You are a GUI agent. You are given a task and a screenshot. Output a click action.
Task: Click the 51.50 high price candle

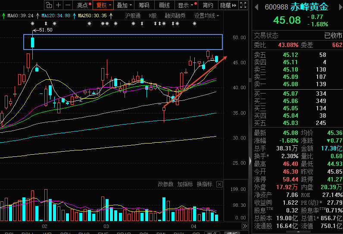click(x=33, y=43)
